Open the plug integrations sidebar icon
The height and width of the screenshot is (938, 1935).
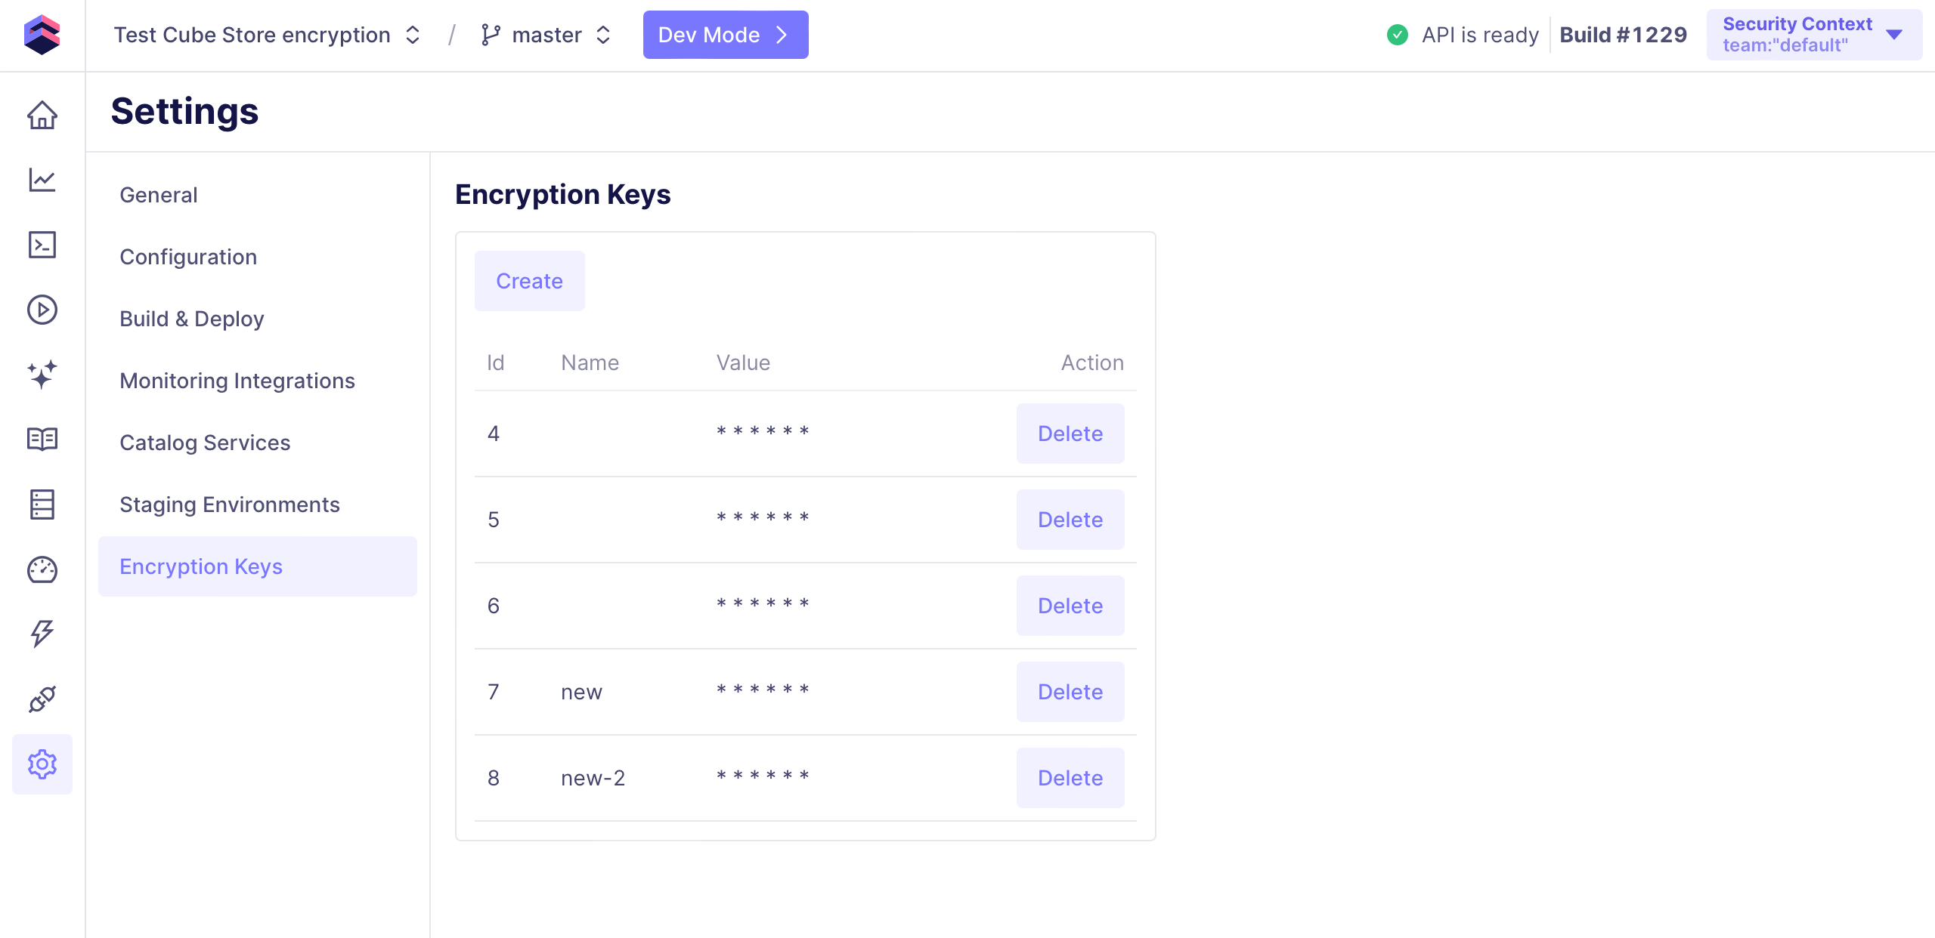coord(42,699)
